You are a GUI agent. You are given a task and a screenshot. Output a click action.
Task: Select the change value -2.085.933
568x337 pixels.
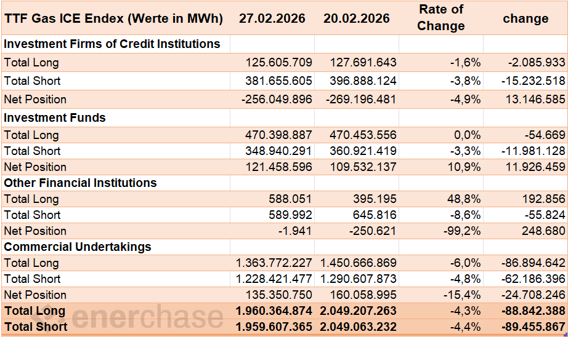click(537, 62)
